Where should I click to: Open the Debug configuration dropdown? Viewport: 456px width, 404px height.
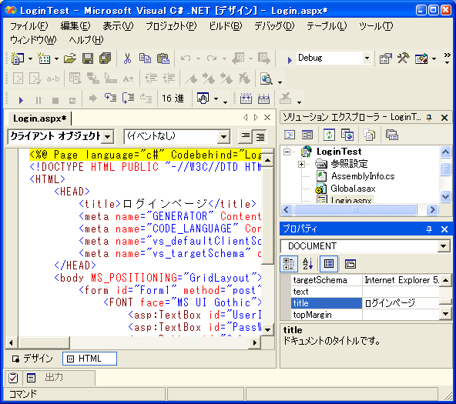pos(367,58)
